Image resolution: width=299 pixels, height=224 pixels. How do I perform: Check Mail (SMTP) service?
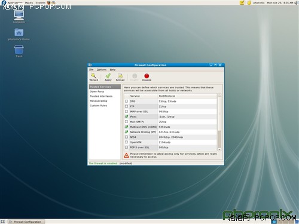126,122
